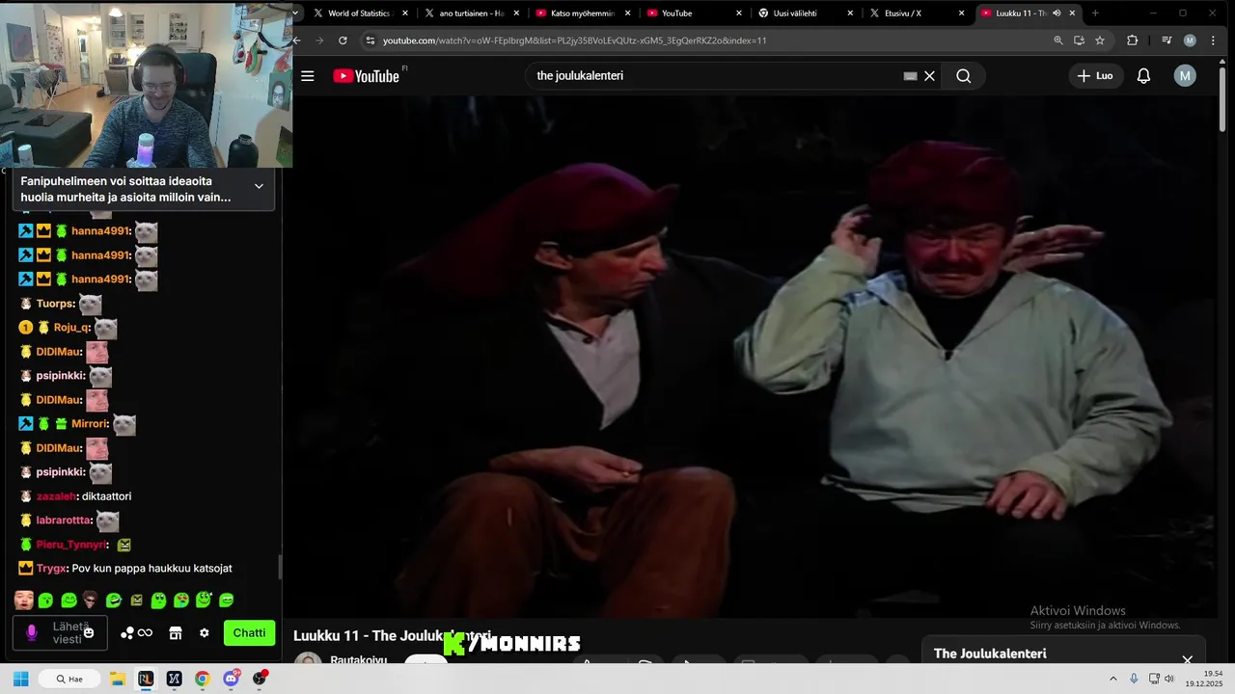Bookmark this page with the star
The width and height of the screenshot is (1235, 694).
[x=1100, y=40]
